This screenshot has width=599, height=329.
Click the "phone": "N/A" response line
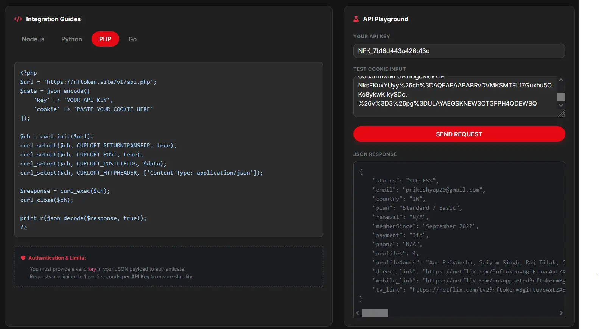click(397, 244)
